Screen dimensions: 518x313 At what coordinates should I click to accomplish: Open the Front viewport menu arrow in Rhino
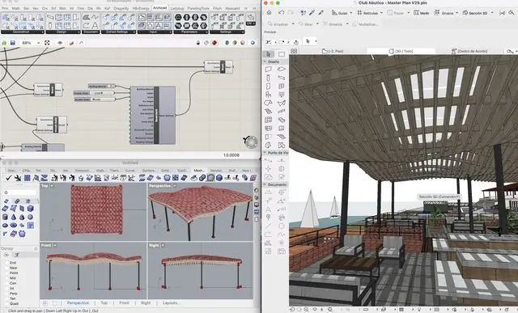(55, 245)
